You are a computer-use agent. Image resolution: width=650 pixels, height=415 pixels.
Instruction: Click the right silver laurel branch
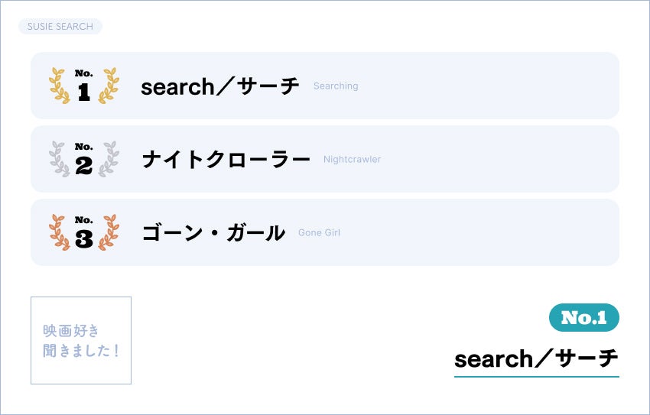tap(109, 159)
